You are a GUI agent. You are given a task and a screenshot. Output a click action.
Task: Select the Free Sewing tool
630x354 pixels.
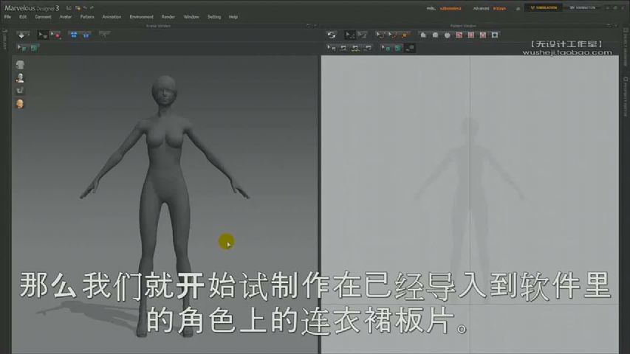point(356,48)
